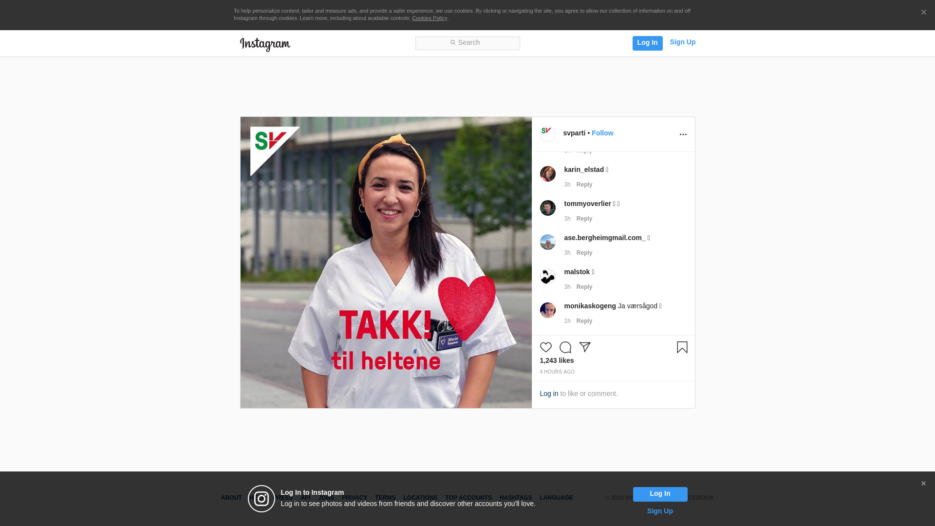Open the ase.bergheimgmail.com_ username link
The height and width of the screenshot is (526, 935).
[605, 238]
